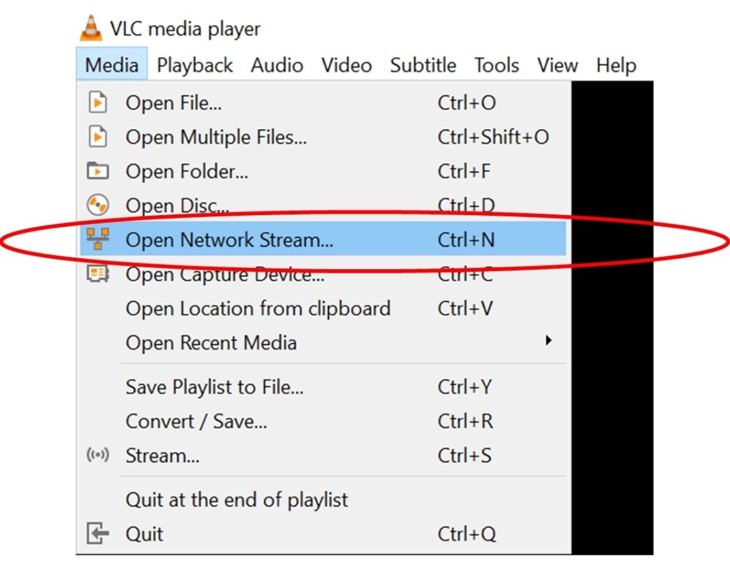Viewport: 730px width, 570px height.
Task: Open the Playback menu
Action: coord(195,65)
